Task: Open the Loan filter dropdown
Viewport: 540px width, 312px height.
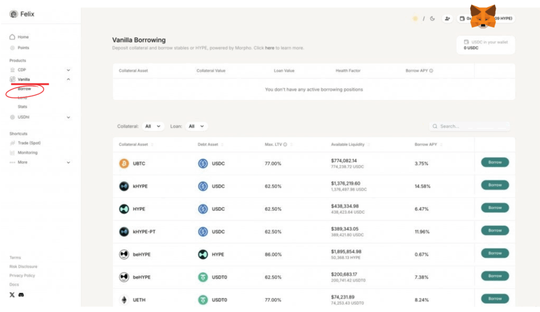Action: click(197, 126)
